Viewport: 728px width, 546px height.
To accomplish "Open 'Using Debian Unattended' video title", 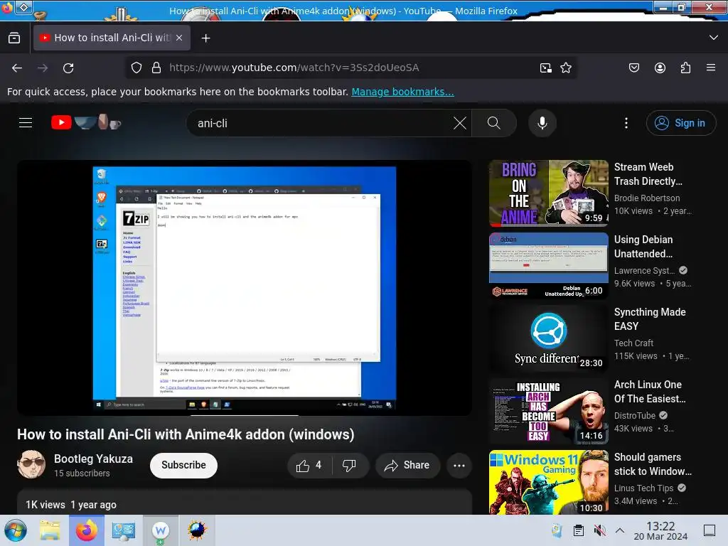I will 643,247.
